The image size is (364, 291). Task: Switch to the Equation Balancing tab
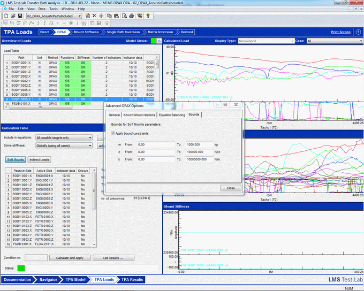pos(171,114)
